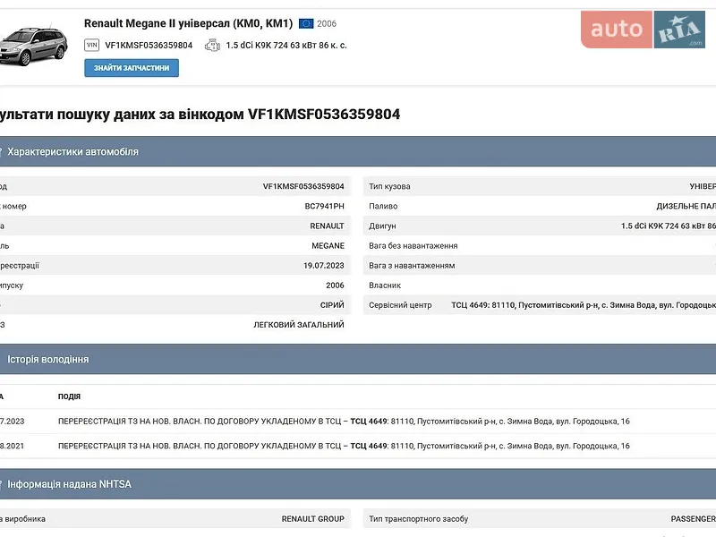The image size is (716, 537).
Task: Click the Власник label
Action: (385, 286)
